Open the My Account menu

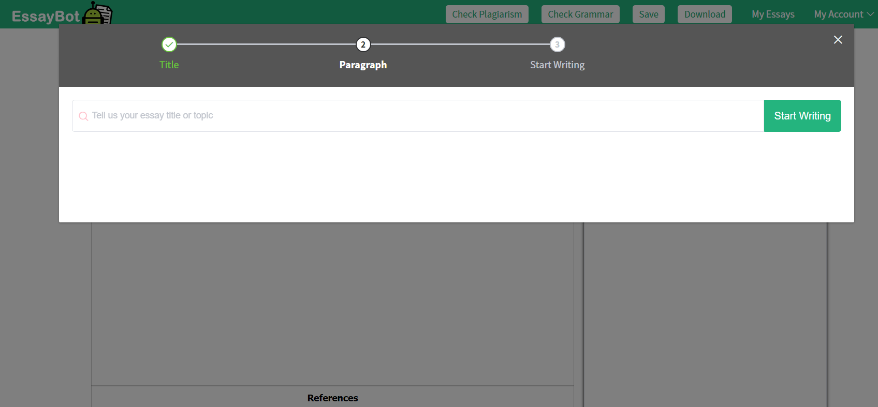point(838,14)
